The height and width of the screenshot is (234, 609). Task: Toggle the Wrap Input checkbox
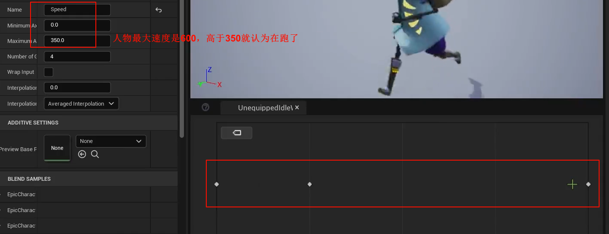pyautogui.click(x=49, y=72)
